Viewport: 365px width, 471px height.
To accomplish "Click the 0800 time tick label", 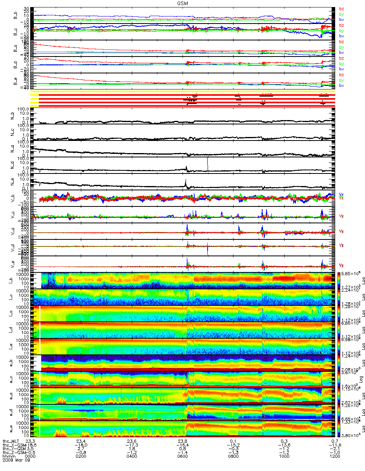I will (233, 456).
